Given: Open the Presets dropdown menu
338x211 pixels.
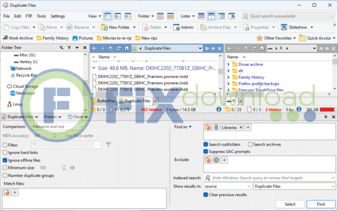Looking at the screenshot, I should [53, 117].
